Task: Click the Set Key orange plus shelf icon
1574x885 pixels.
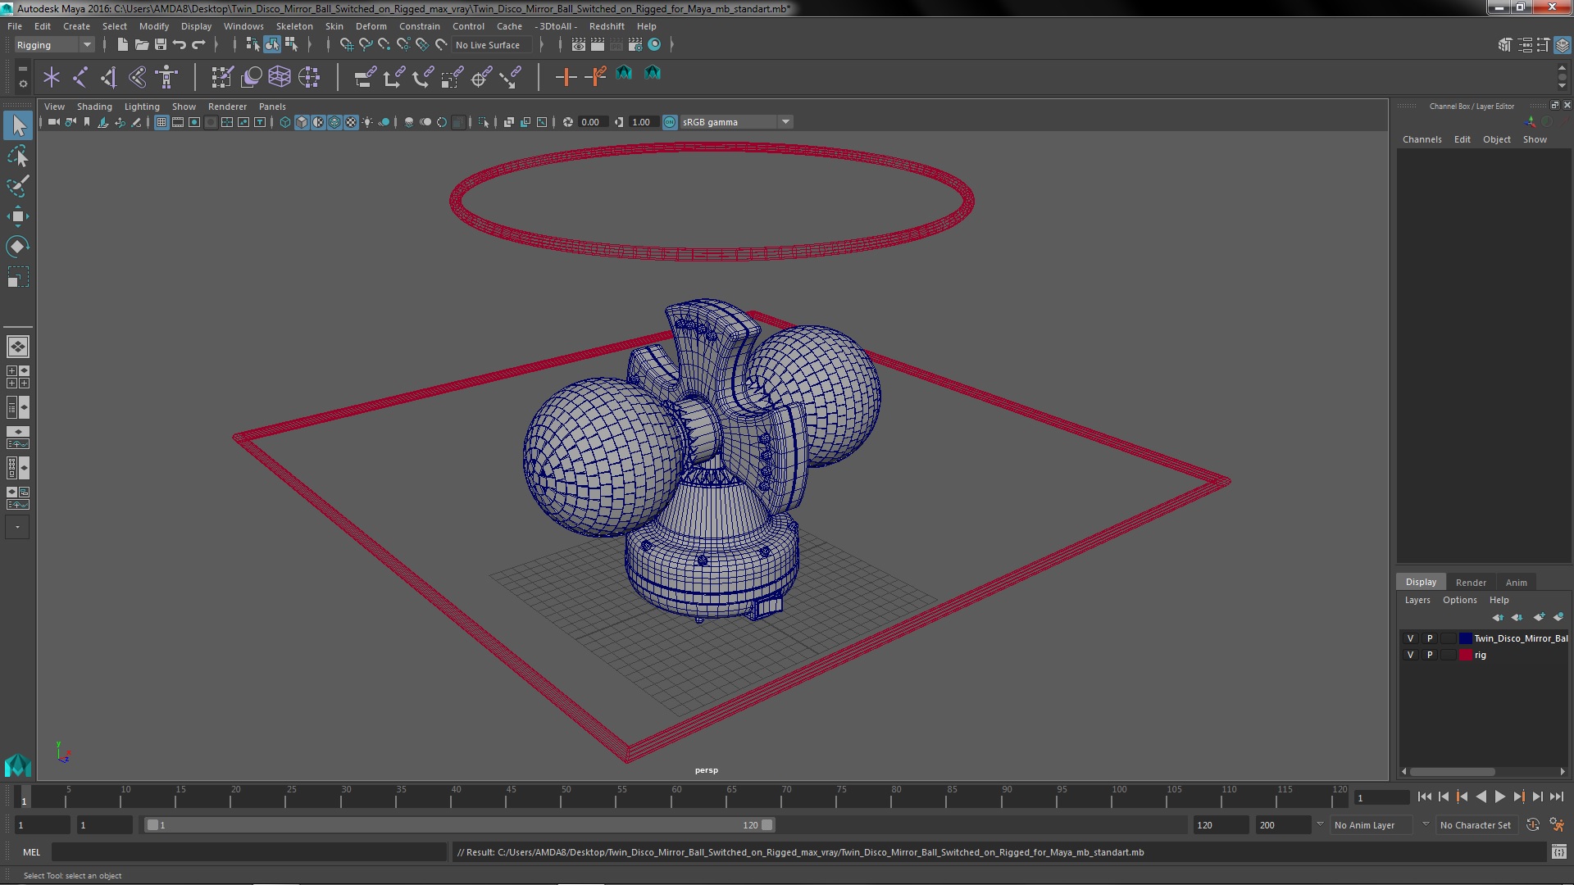Action: pos(566,77)
